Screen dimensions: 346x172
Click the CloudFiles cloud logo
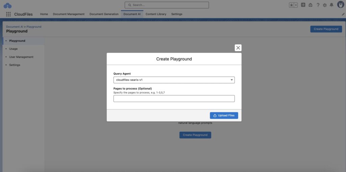8,5
